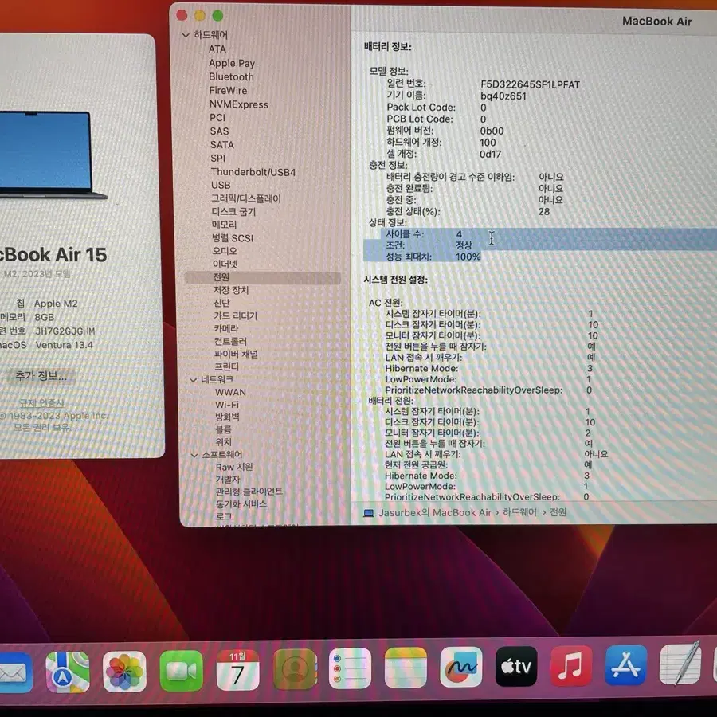717x717 pixels.
Task: Close the System Information window
Action: coord(182,15)
